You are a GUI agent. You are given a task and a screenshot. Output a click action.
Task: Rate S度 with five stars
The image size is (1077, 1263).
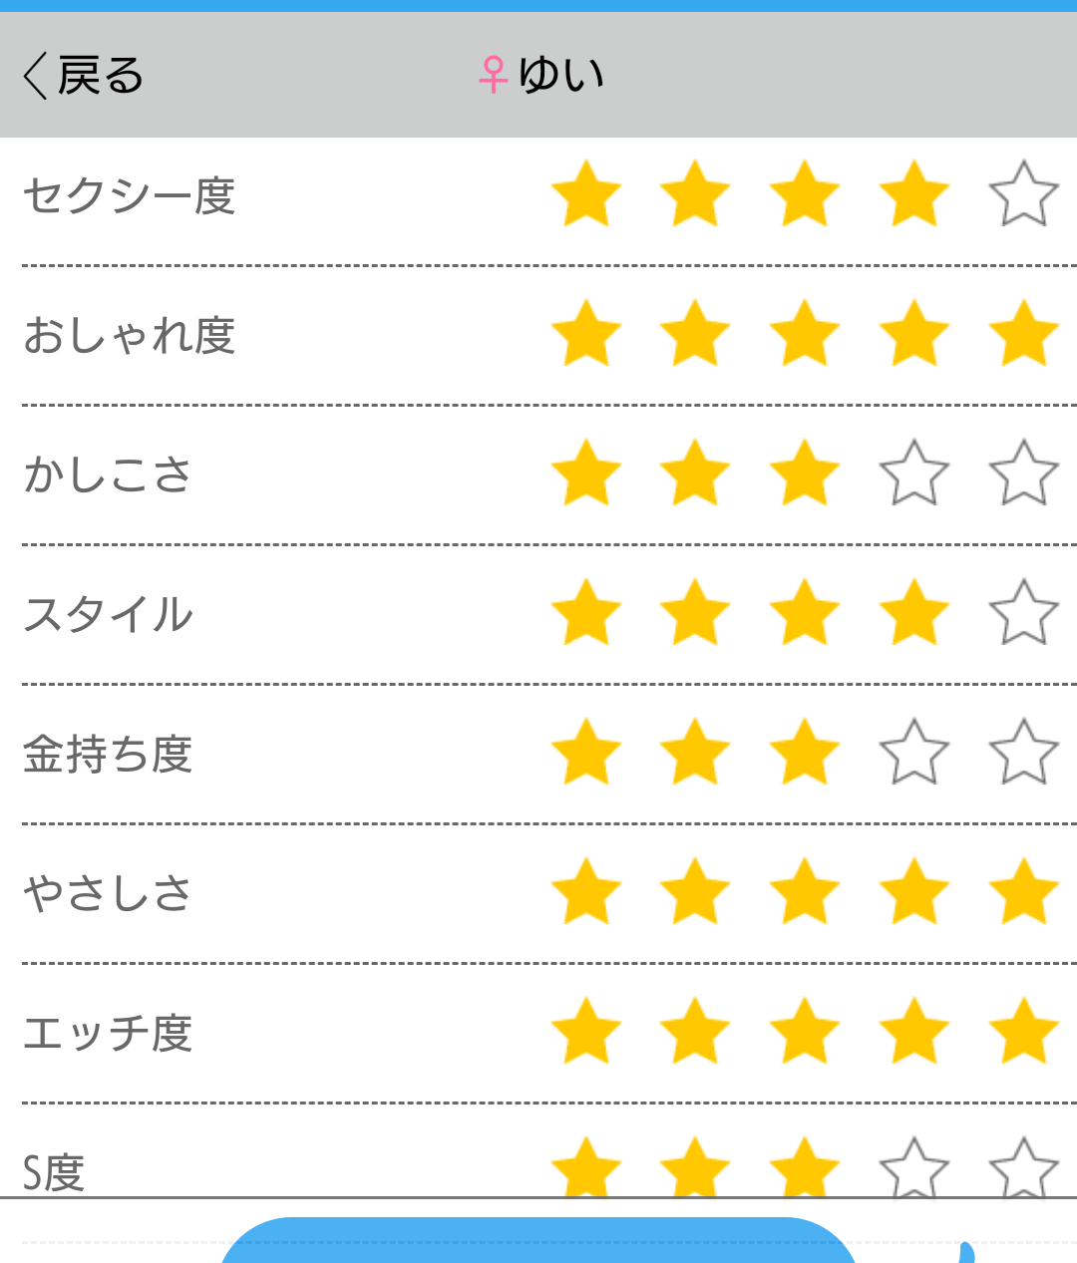pos(1023,1166)
